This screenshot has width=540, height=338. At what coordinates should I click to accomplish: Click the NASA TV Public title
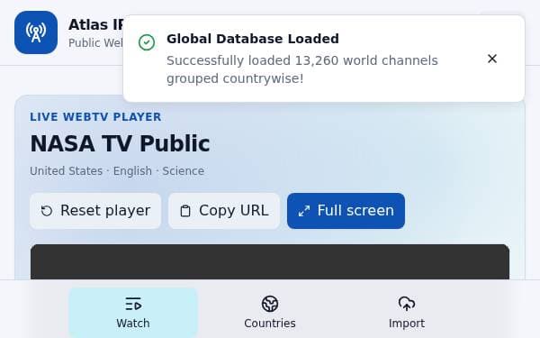[x=120, y=143]
